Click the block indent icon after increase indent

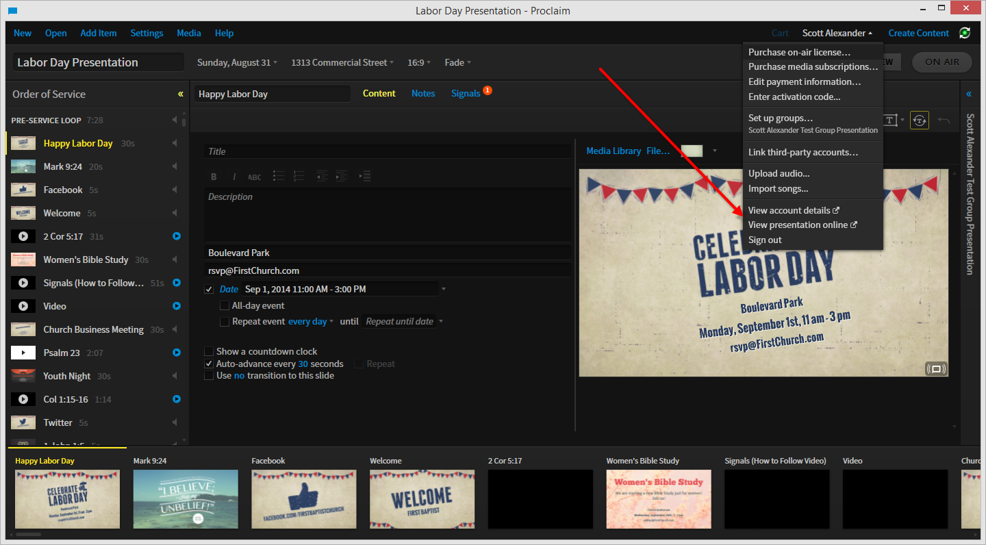tap(365, 176)
